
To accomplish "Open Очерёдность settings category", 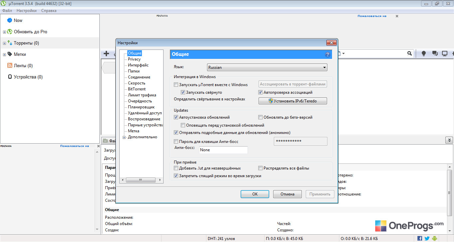I will pos(140,101).
